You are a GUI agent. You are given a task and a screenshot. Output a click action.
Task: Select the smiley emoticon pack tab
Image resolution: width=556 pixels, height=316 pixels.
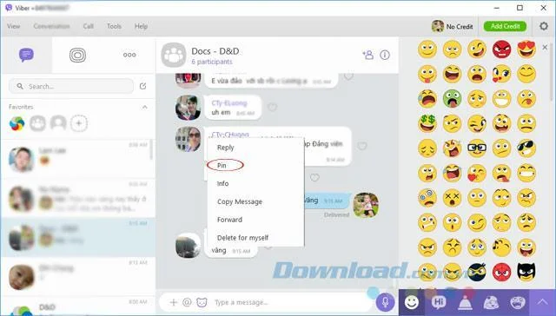(411, 302)
